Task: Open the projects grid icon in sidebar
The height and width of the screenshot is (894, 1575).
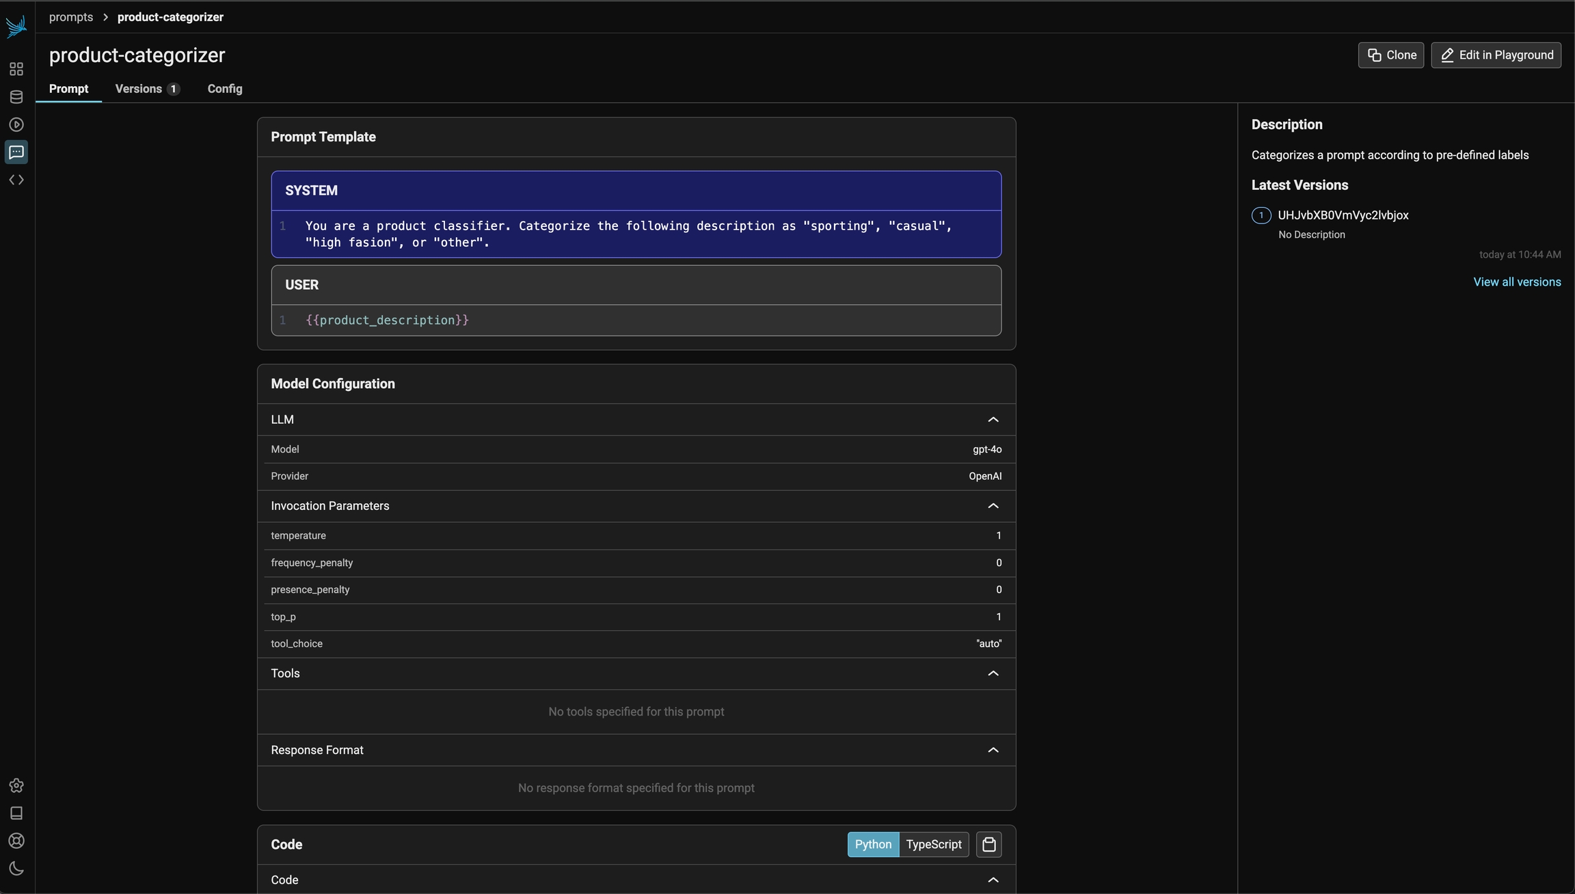Action: coord(16,69)
